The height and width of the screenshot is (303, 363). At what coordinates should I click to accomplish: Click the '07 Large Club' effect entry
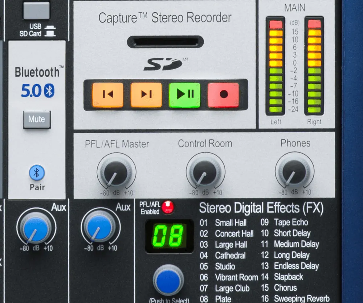[225, 288]
